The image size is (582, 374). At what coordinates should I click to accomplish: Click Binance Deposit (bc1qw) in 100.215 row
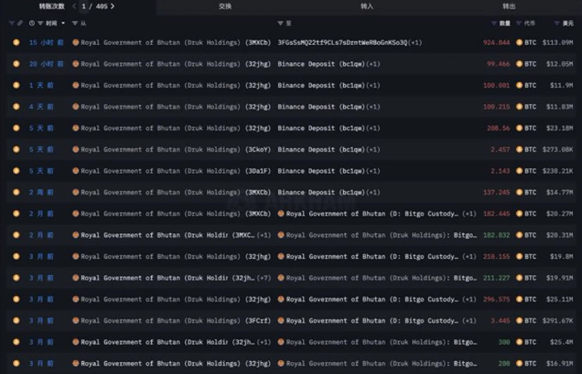(x=321, y=106)
